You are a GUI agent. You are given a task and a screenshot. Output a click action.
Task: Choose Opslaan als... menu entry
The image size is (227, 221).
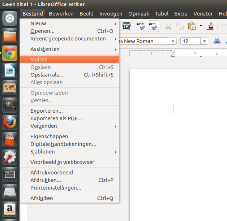click(69, 75)
